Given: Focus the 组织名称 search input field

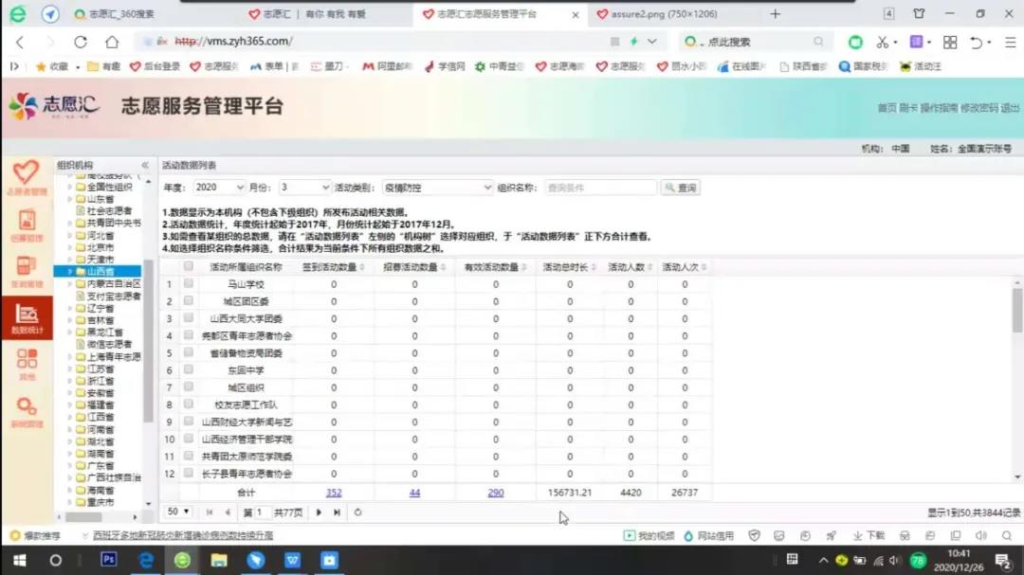Looking at the screenshot, I should [599, 188].
